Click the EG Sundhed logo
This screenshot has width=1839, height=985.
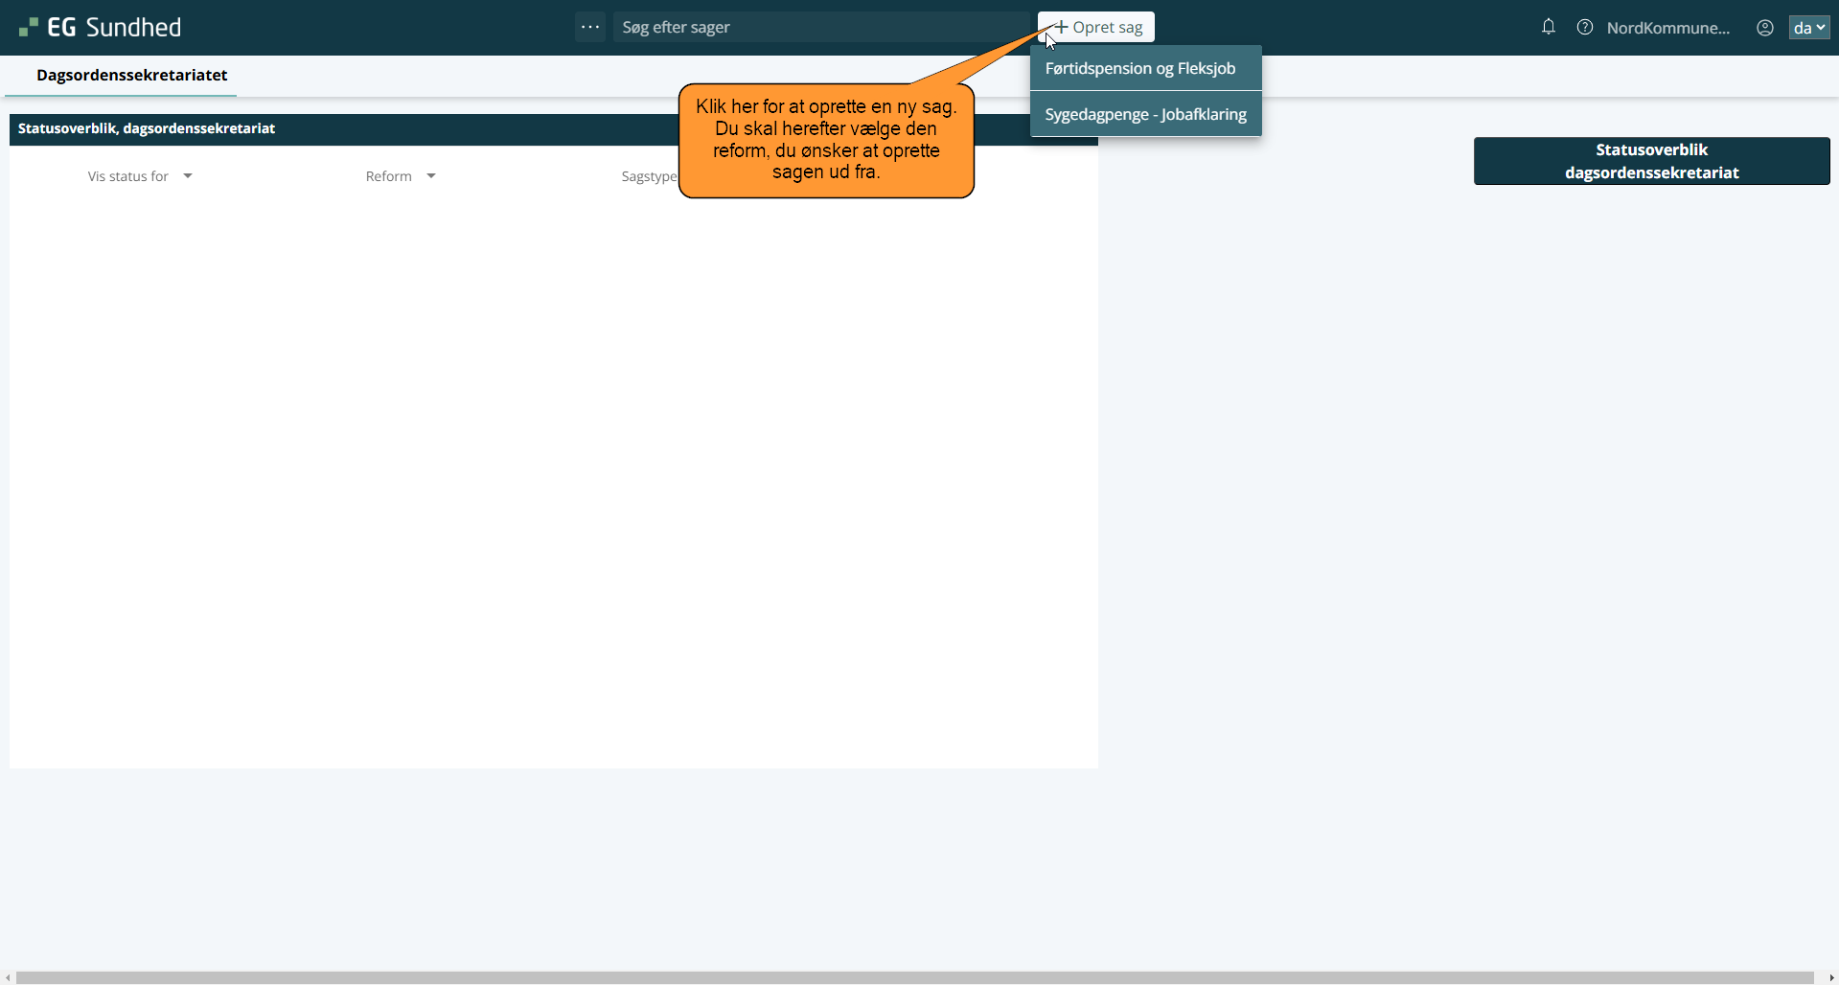pos(100,27)
